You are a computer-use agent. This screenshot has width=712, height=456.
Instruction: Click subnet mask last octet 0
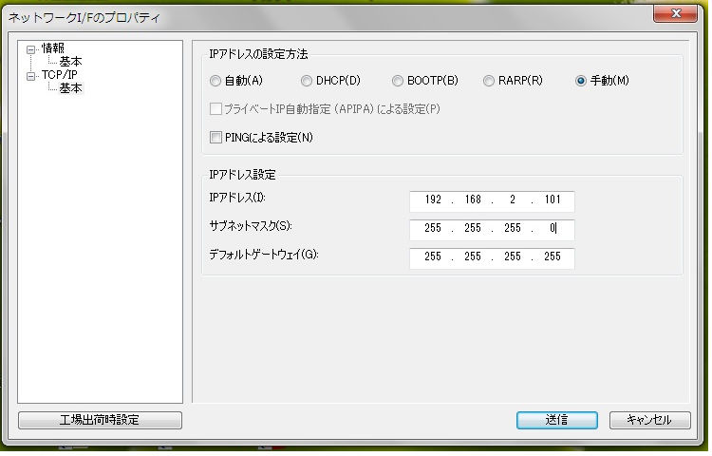553,228
